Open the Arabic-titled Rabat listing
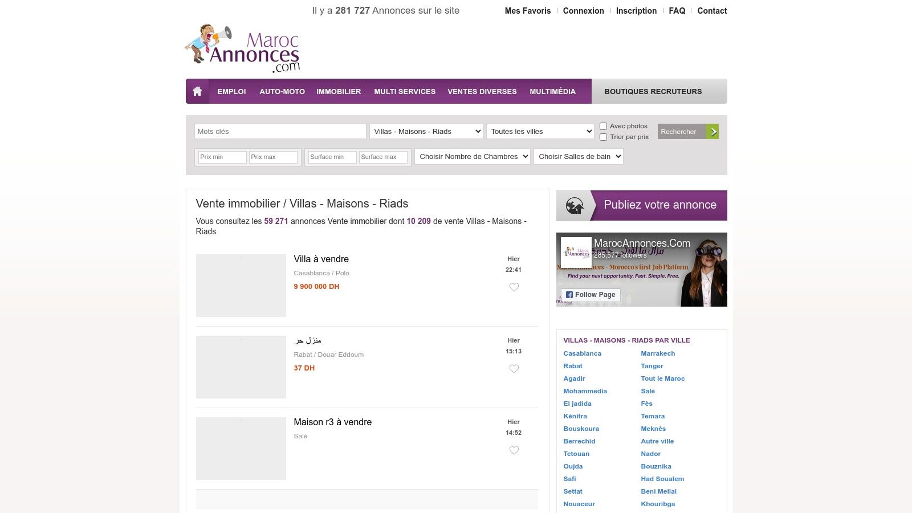The height and width of the screenshot is (513, 912). [x=308, y=340]
